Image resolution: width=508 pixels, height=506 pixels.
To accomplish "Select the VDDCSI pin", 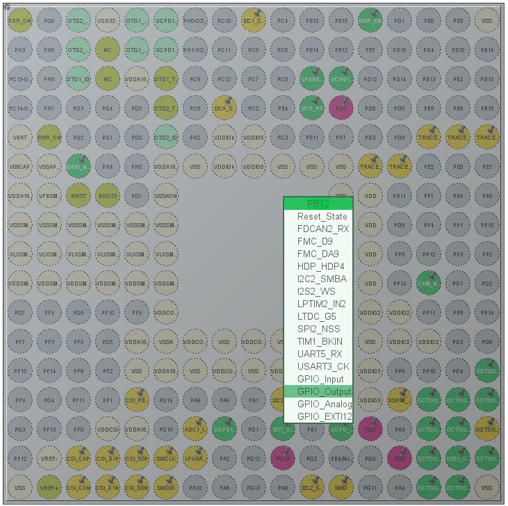I will 108,430.
